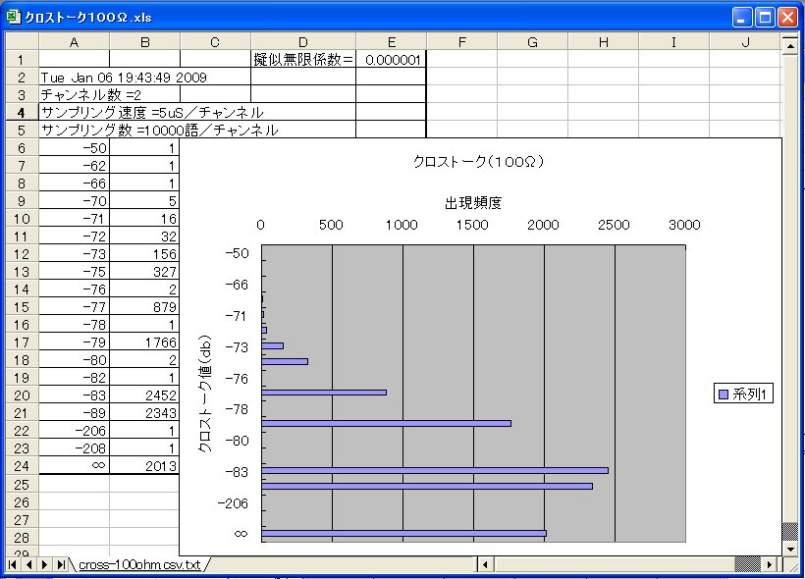Click the previous sheet navigation arrow

click(29, 564)
